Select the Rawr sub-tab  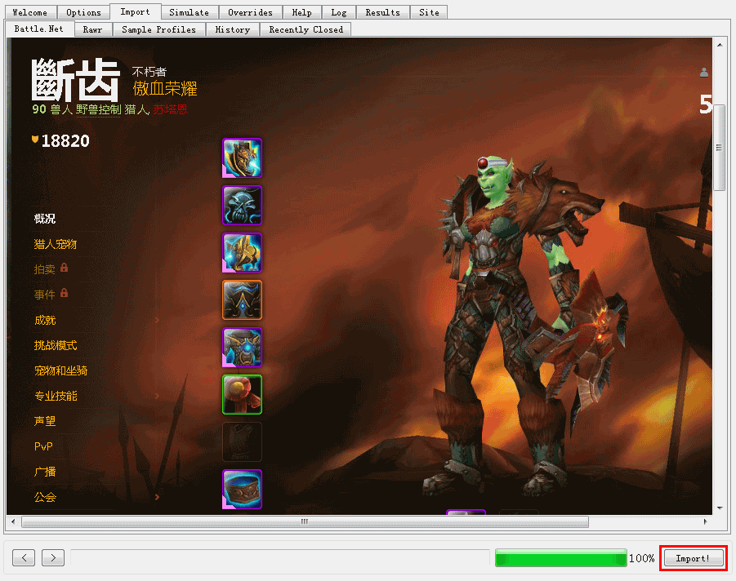click(x=92, y=29)
